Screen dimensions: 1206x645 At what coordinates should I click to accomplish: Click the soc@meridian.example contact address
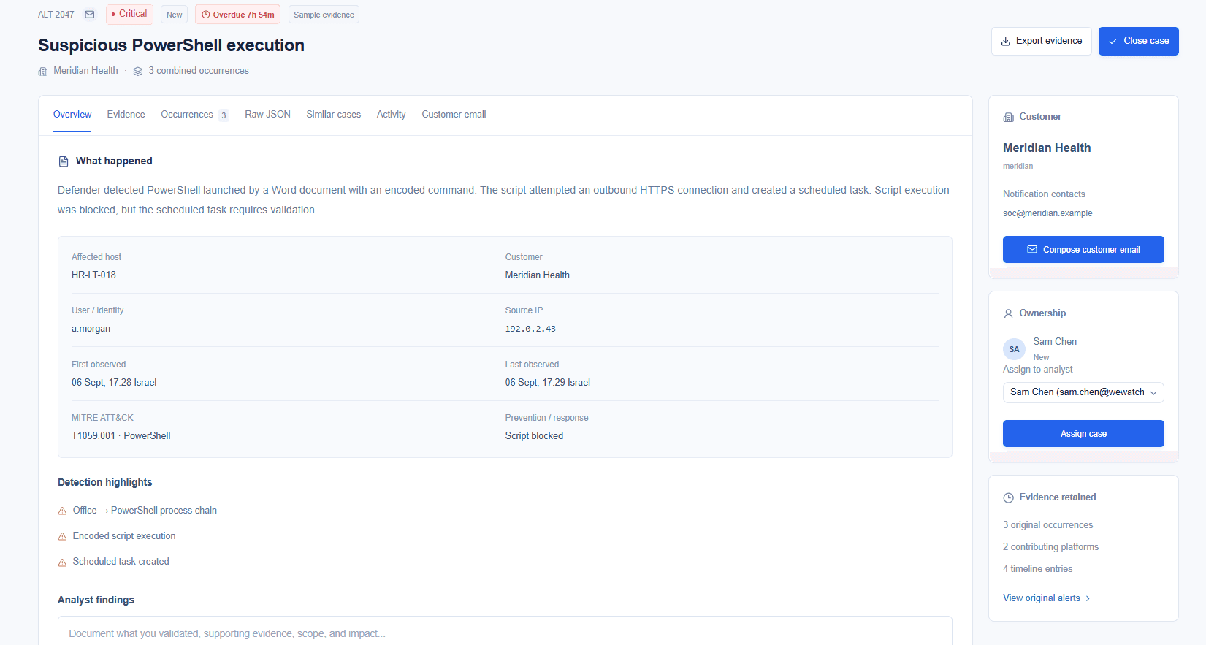(x=1047, y=213)
